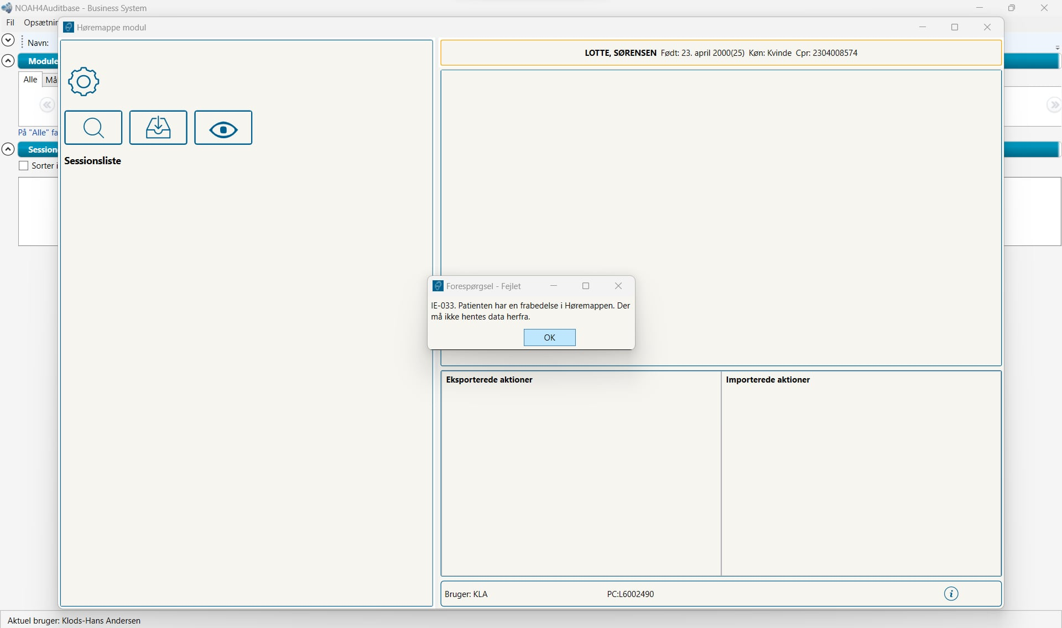Click the settings gear icon
This screenshot has height=628, width=1062.
point(84,82)
